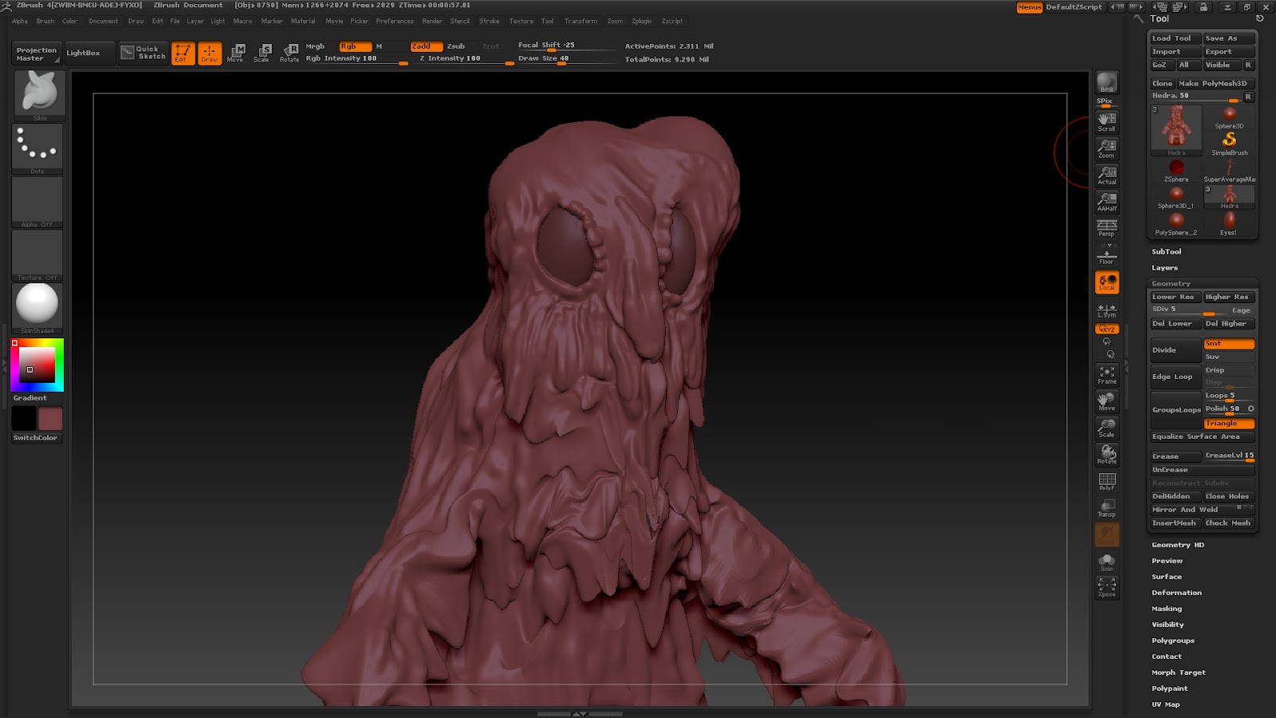Image resolution: width=1276 pixels, height=718 pixels.
Task: Toggle the Zsub sculpt mode
Action: point(456,46)
